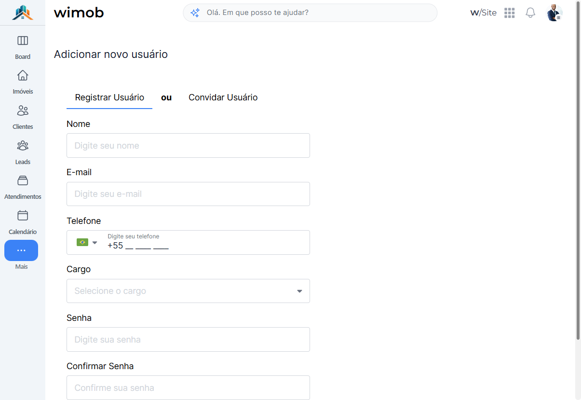Open the apps grid icon
The width and height of the screenshot is (581, 400).
click(510, 13)
